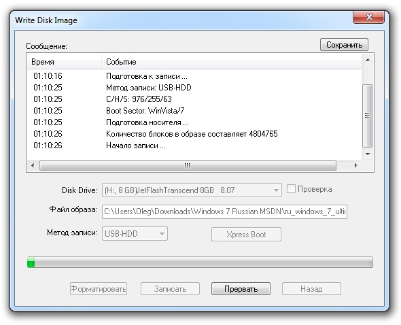Click the log scroll right arrow
This screenshot has width=401, height=325.
click(355, 165)
